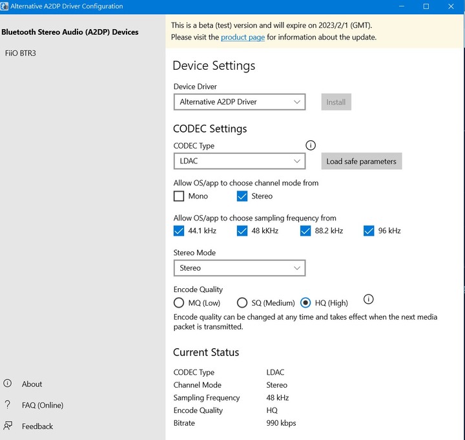Toggle the 96 kHz sampling frequency checkbox
Screen dimensions: 465x440
(x=369, y=231)
